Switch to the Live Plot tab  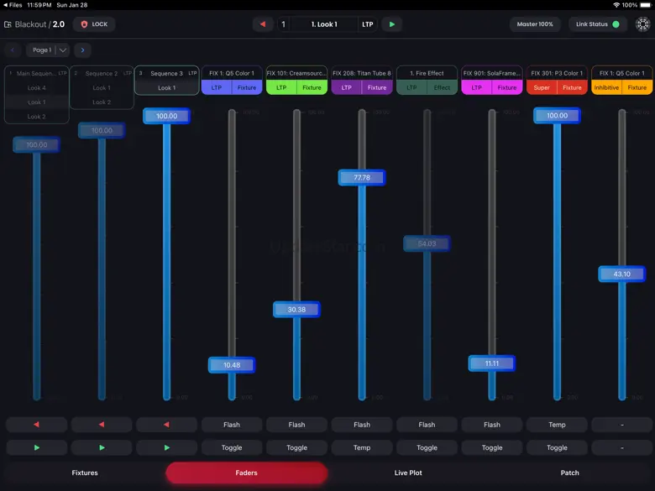point(408,473)
